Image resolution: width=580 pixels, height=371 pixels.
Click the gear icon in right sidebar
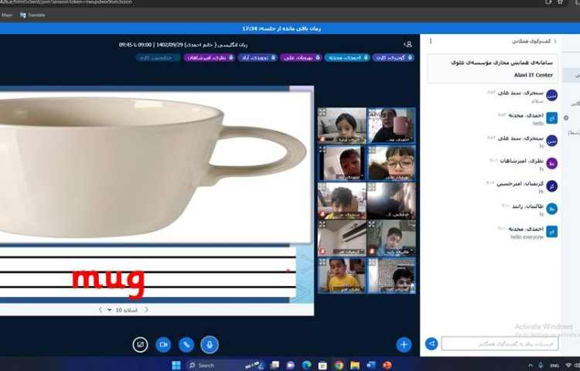click(x=566, y=118)
